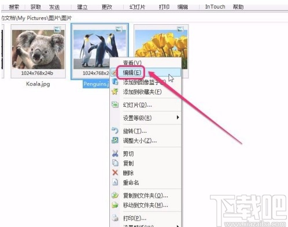Open the 编辑 toolbar item at top
The image size is (288, 227).
point(183,7)
